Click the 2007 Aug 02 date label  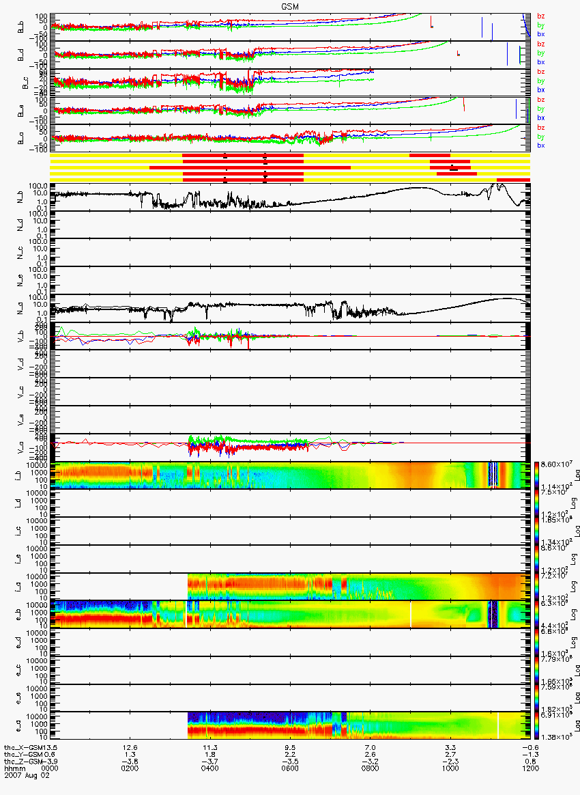coord(27,776)
